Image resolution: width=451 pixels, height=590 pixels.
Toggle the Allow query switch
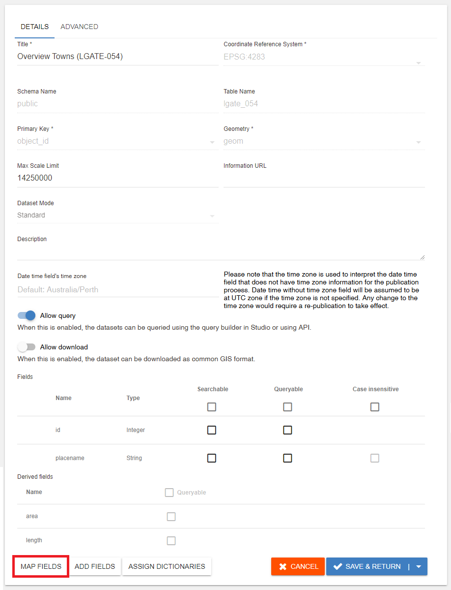point(27,315)
